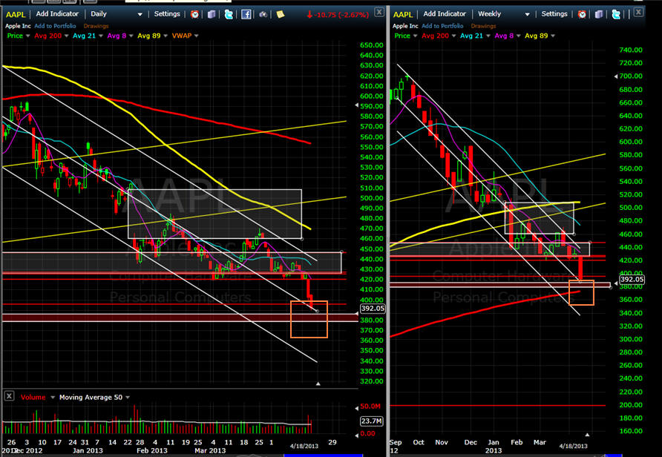Share Daily chart via Facebook icon
This screenshot has height=457, width=662.
point(246,14)
